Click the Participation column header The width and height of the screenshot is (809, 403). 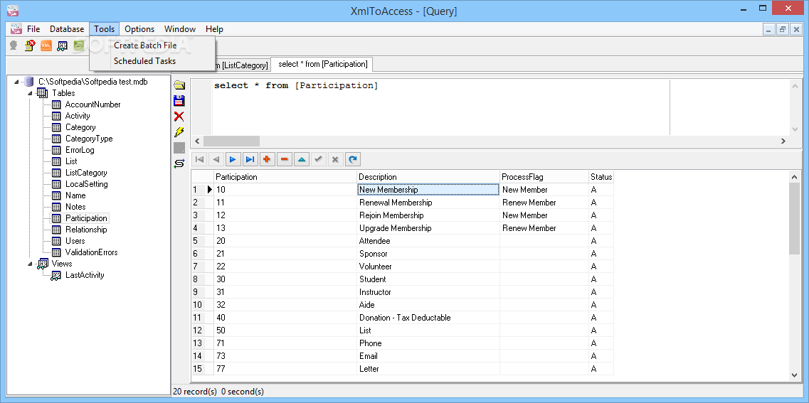click(x=285, y=177)
